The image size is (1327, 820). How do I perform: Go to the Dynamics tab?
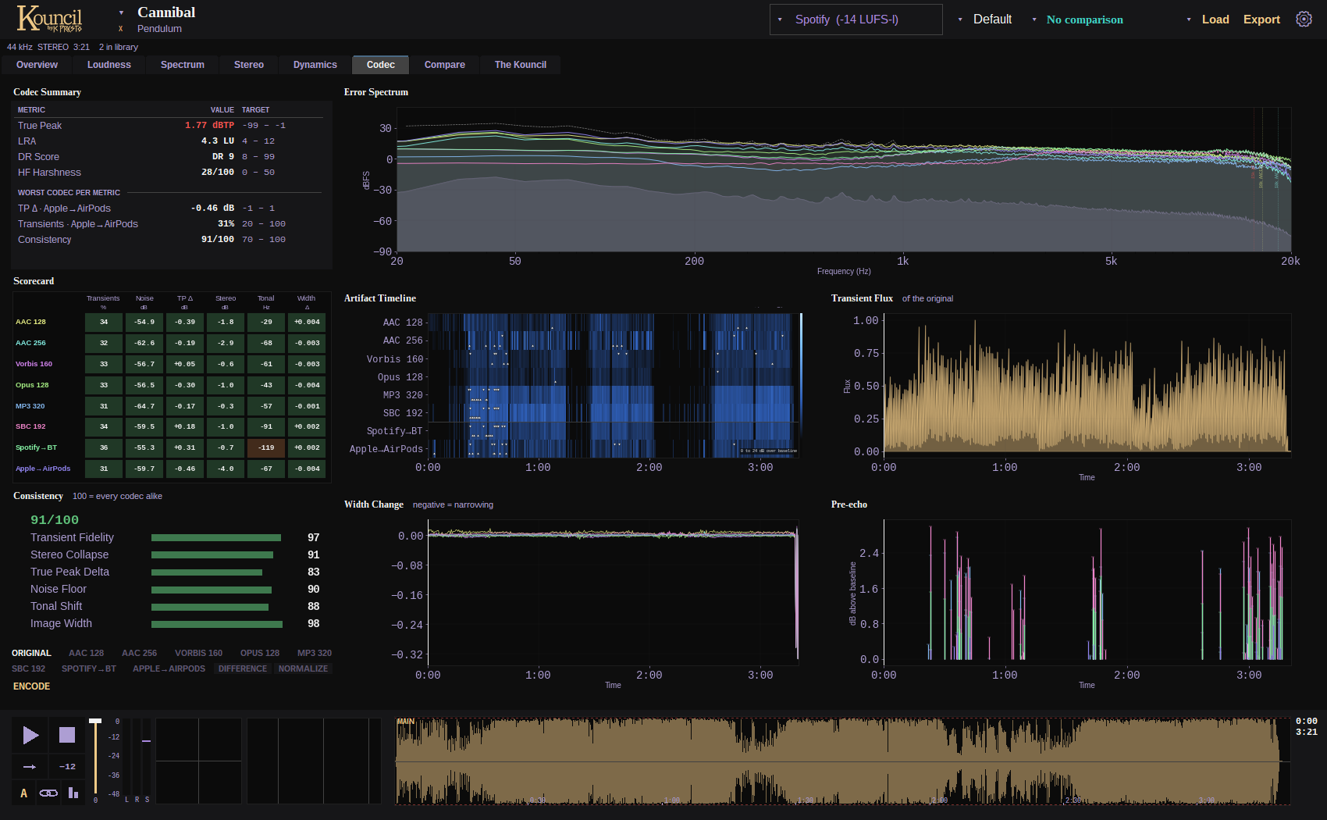tap(315, 65)
